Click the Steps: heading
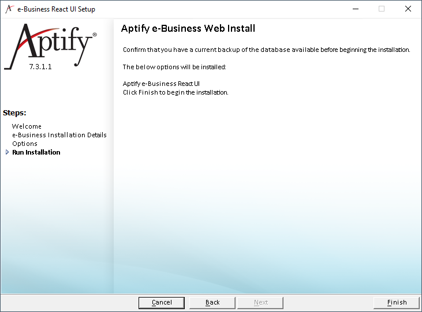Image resolution: width=422 pixels, height=312 pixels. coord(14,112)
